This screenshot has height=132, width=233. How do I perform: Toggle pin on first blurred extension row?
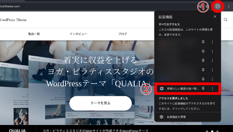[x=203, y=42]
